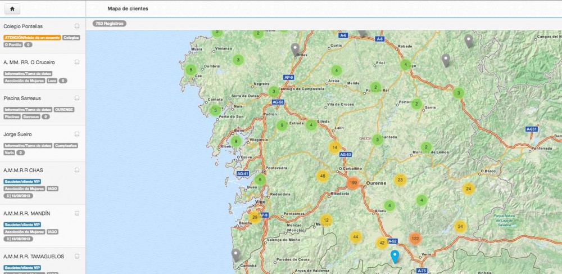Viewport: 562px width, 274px height.
Task: Check the Colegio Pontellas checkbox
Action: (77, 26)
